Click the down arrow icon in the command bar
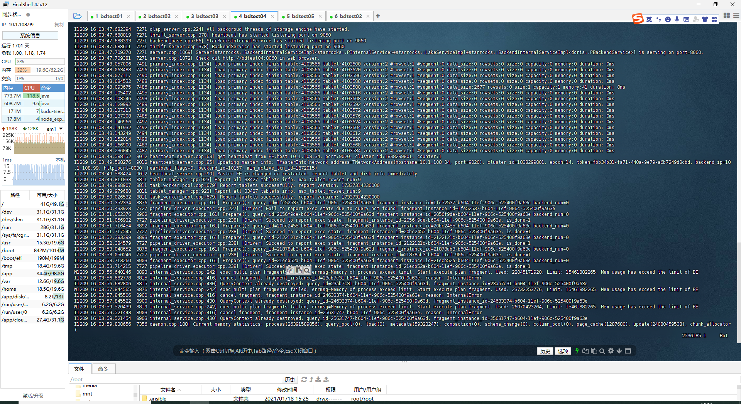Viewport: 741px width, 404px height. tap(619, 351)
